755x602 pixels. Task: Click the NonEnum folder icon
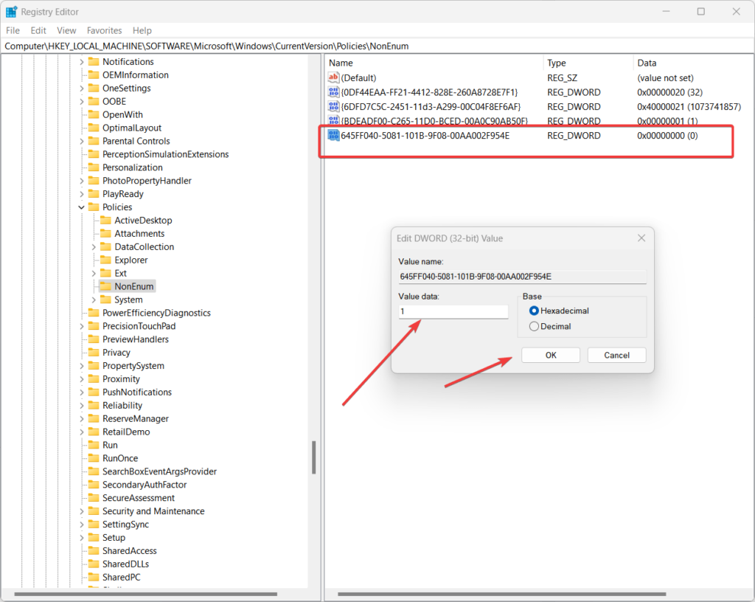pos(105,286)
